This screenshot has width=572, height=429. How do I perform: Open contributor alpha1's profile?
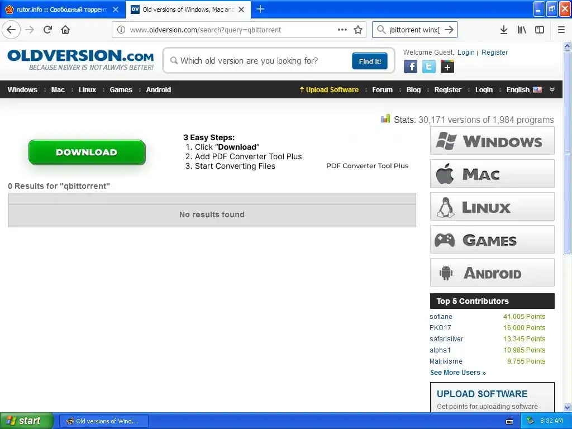click(440, 350)
